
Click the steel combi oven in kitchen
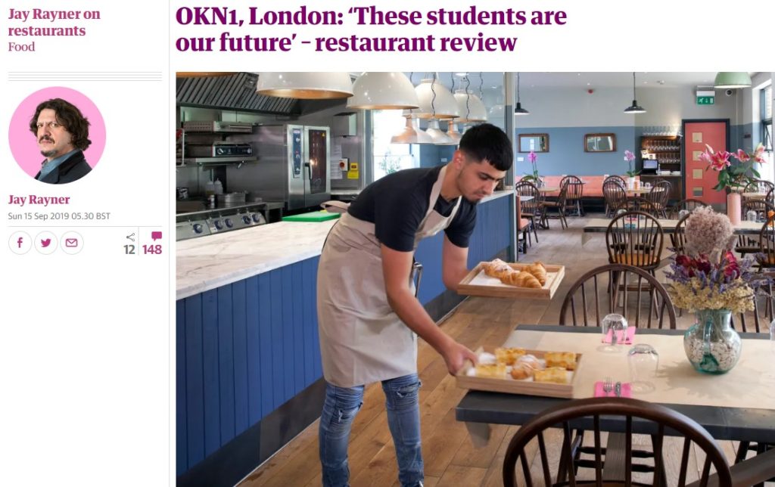pos(307,166)
